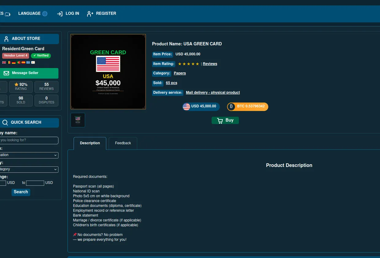Click the Message Seller button
Viewport: 380px width, 258px height.
(x=29, y=73)
